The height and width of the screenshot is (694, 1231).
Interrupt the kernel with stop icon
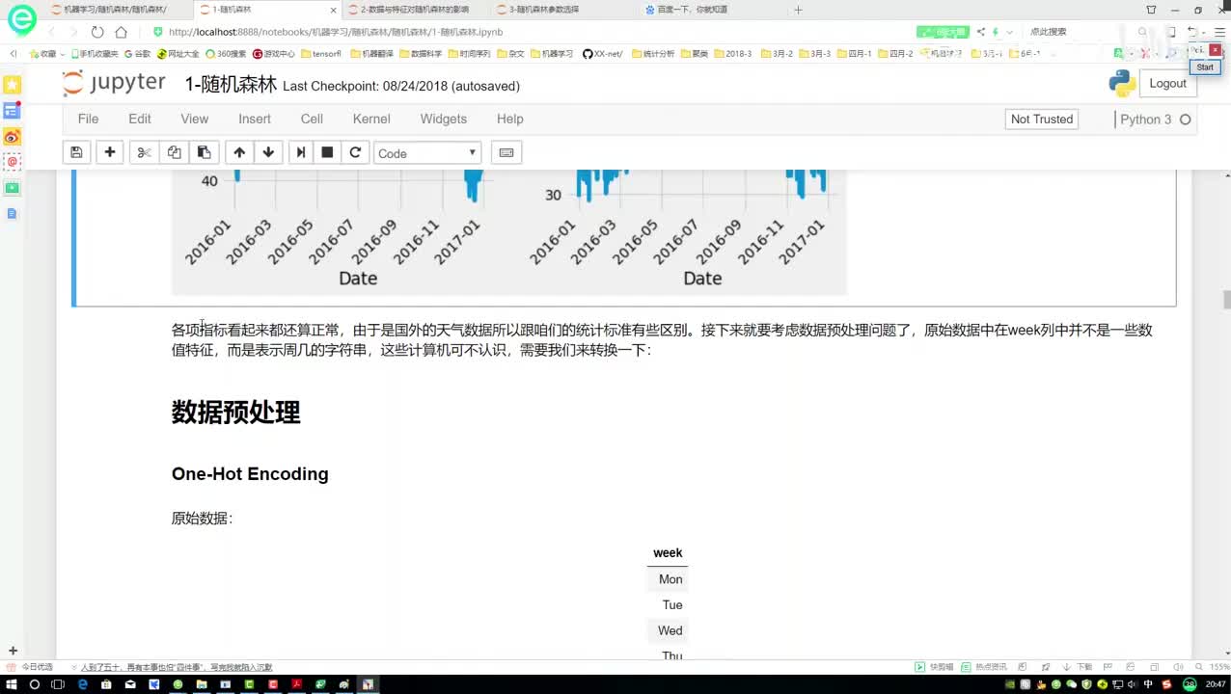point(328,152)
